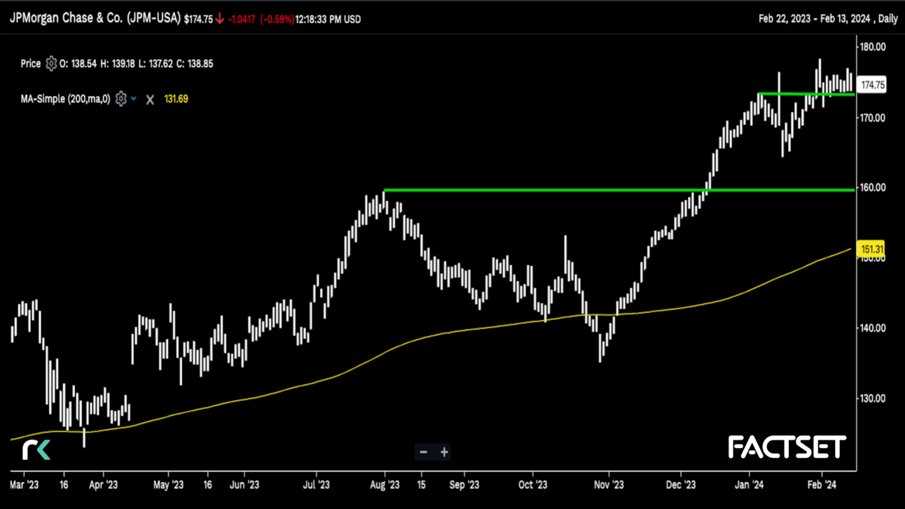Zoom in with the plus button
The width and height of the screenshot is (905, 509).
[444, 452]
